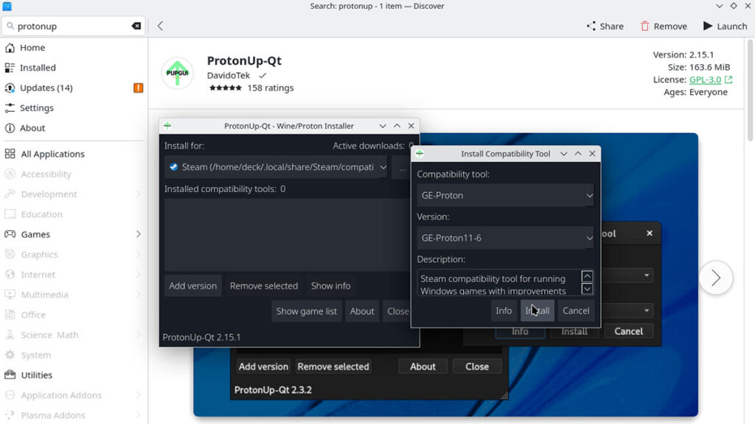Click the external link icon beside GPL-3.0
Image resolution: width=755 pixels, height=424 pixels.
728,79
